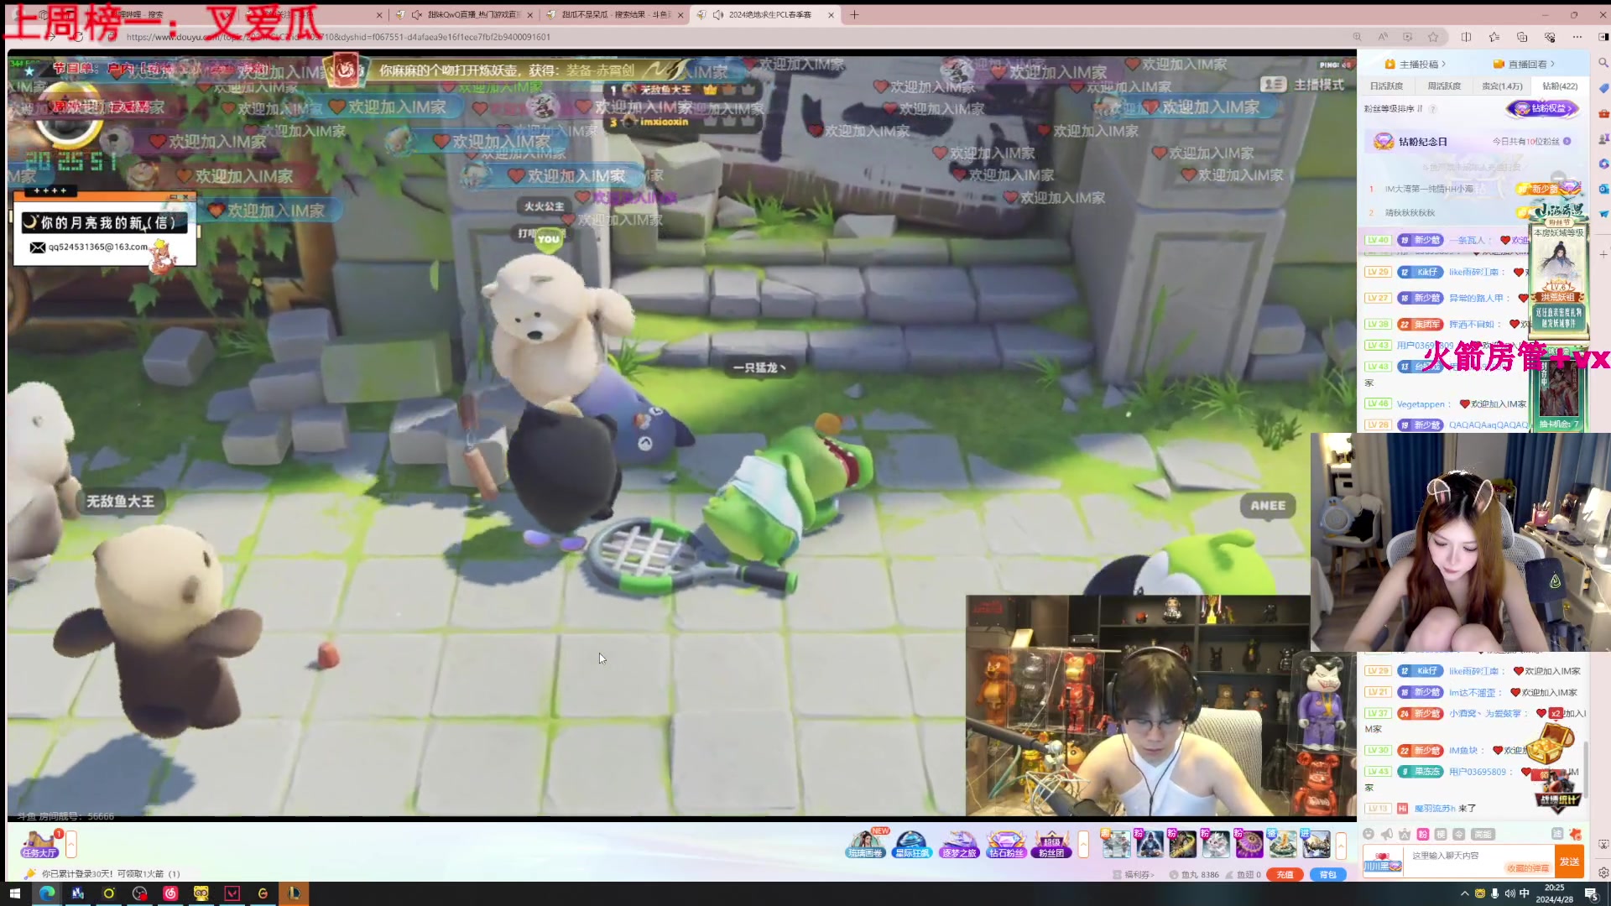This screenshot has height=906, width=1611.
Task: Open the 钻粉权益 benefits banner
Action: (1544, 108)
